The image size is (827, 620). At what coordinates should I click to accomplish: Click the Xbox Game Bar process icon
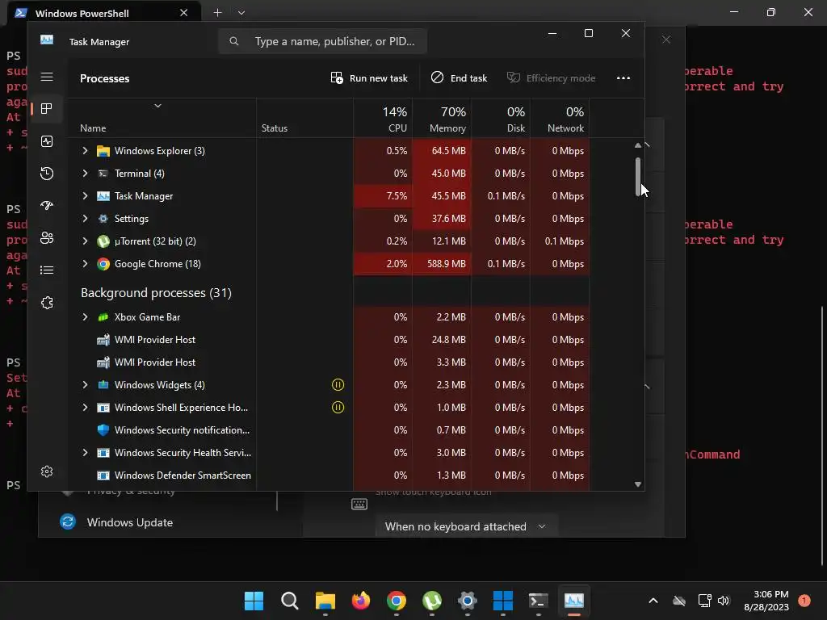pos(103,317)
